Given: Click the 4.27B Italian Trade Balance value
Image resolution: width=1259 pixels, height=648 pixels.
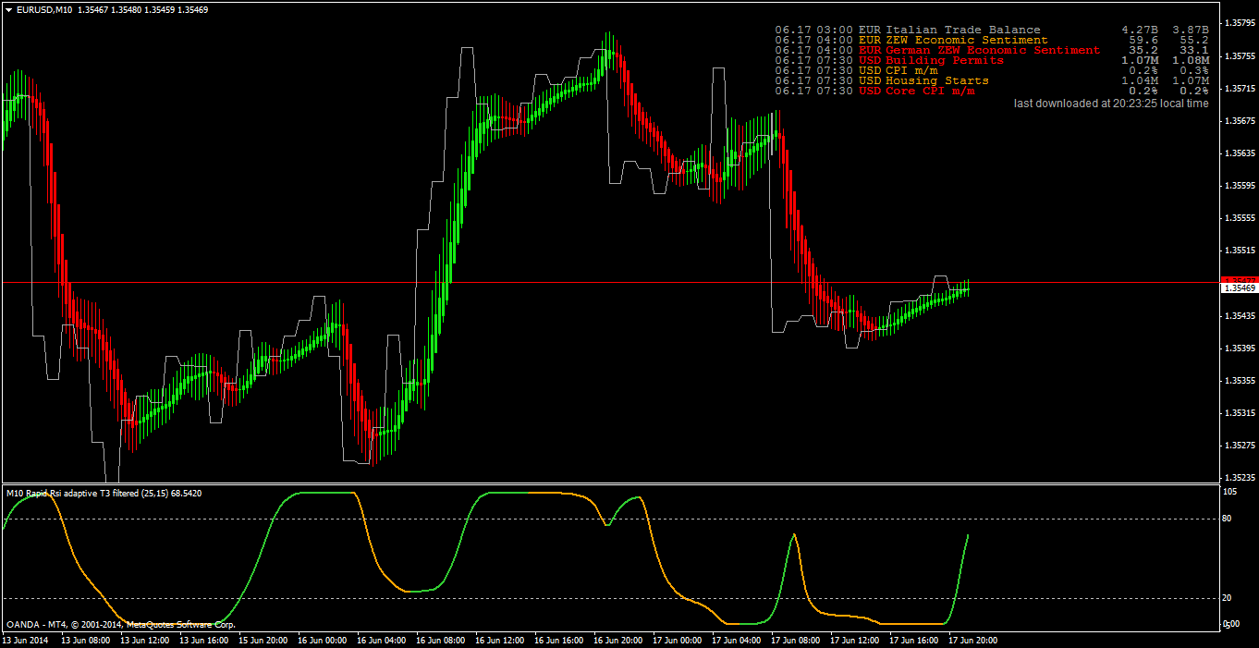Looking at the screenshot, I should tap(1140, 31).
